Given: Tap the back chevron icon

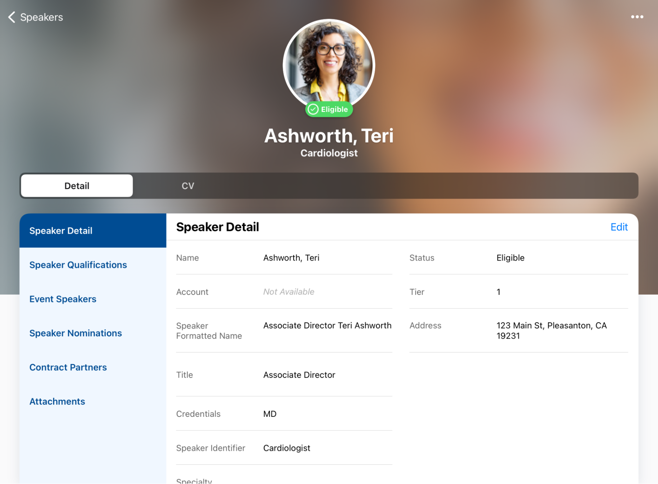Looking at the screenshot, I should 12,17.
